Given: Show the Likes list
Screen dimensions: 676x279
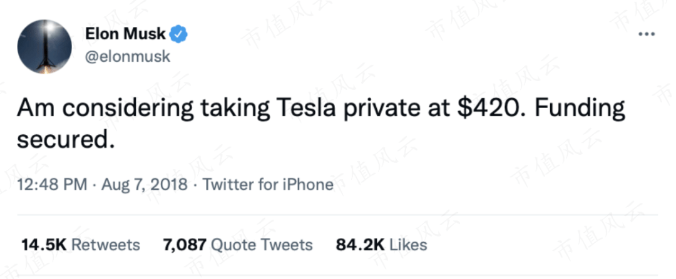Looking at the screenshot, I should pyautogui.click(x=408, y=245).
